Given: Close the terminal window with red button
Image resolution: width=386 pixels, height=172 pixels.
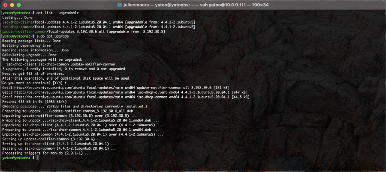Looking at the screenshot, I should pyautogui.click(x=5, y=4).
